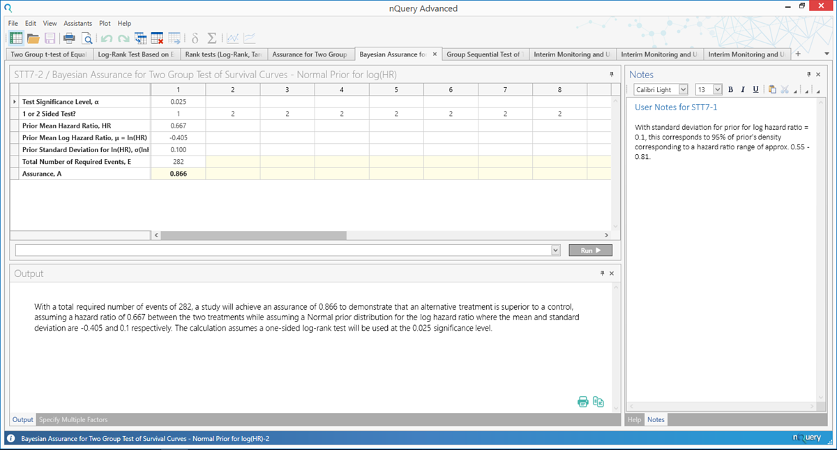Paste into notes with the clipboard icon
Viewport: 837px width, 450px height.
coord(771,89)
